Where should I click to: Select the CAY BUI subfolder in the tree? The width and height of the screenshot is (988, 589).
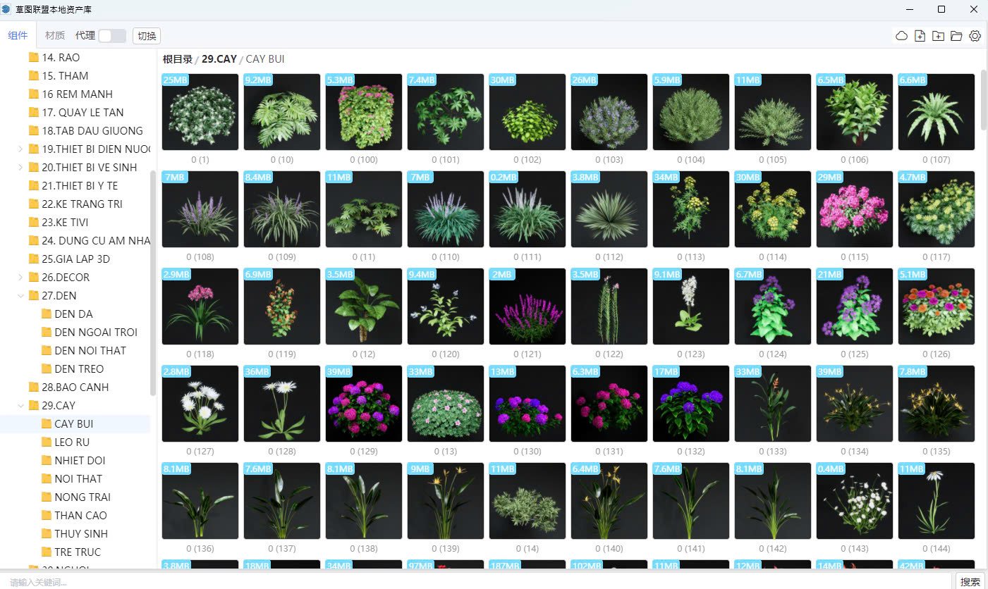pos(75,423)
